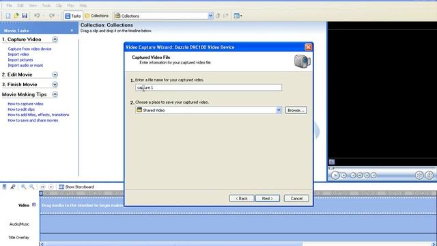Click the Split Clip monitor icon
The width and height of the screenshot is (437, 246).
[419, 175]
